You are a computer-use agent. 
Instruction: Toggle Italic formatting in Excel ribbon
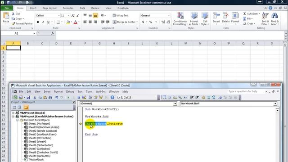[43, 22]
